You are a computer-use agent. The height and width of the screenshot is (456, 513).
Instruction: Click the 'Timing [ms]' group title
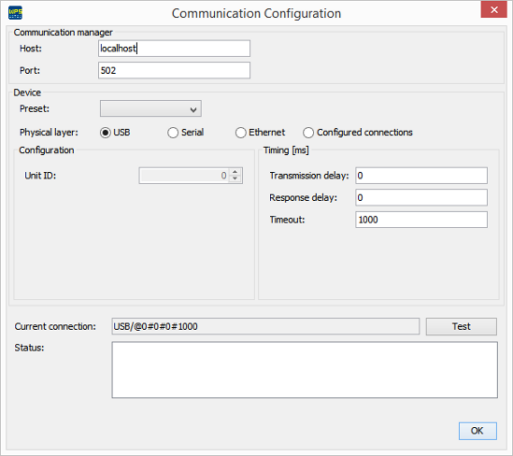(286, 150)
